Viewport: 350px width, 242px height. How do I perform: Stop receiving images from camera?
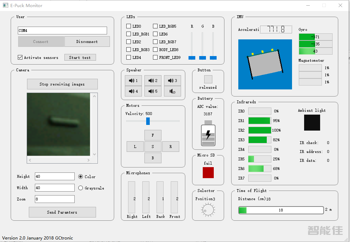62,84
